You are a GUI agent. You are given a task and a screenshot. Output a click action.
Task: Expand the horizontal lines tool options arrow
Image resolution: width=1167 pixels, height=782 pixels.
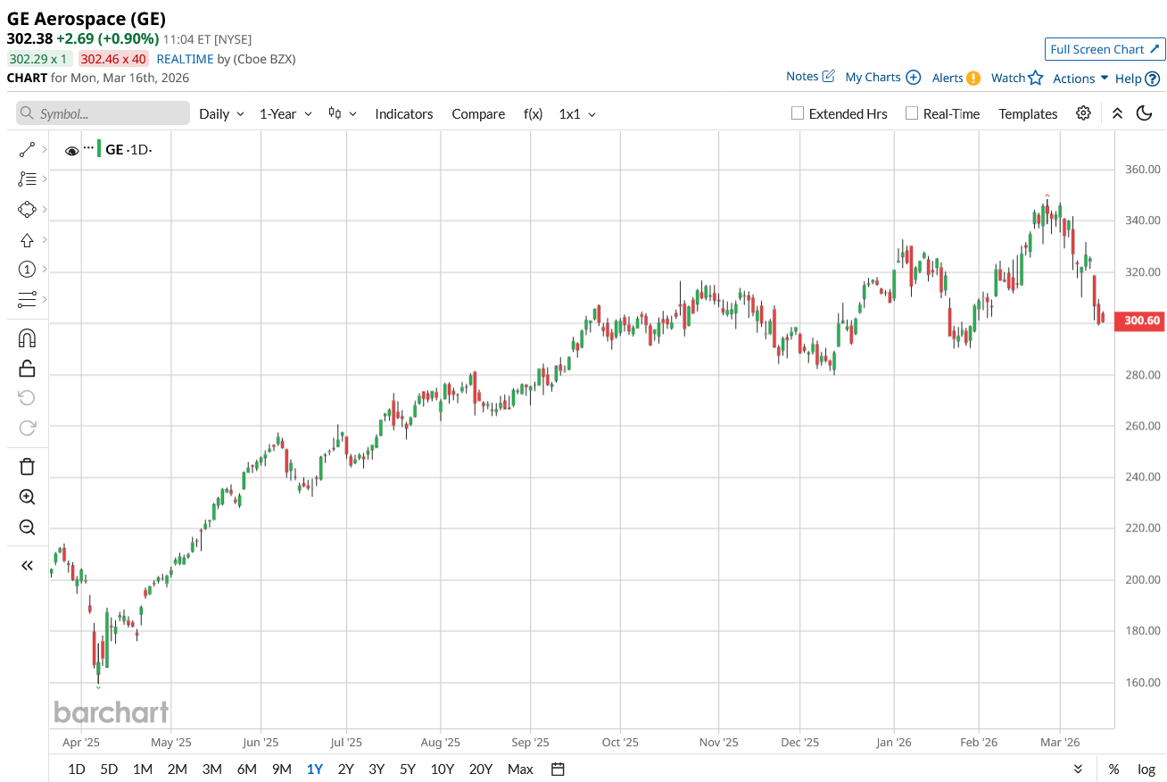coord(44,299)
